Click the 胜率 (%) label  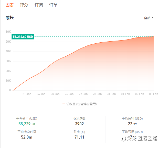(79, 132)
